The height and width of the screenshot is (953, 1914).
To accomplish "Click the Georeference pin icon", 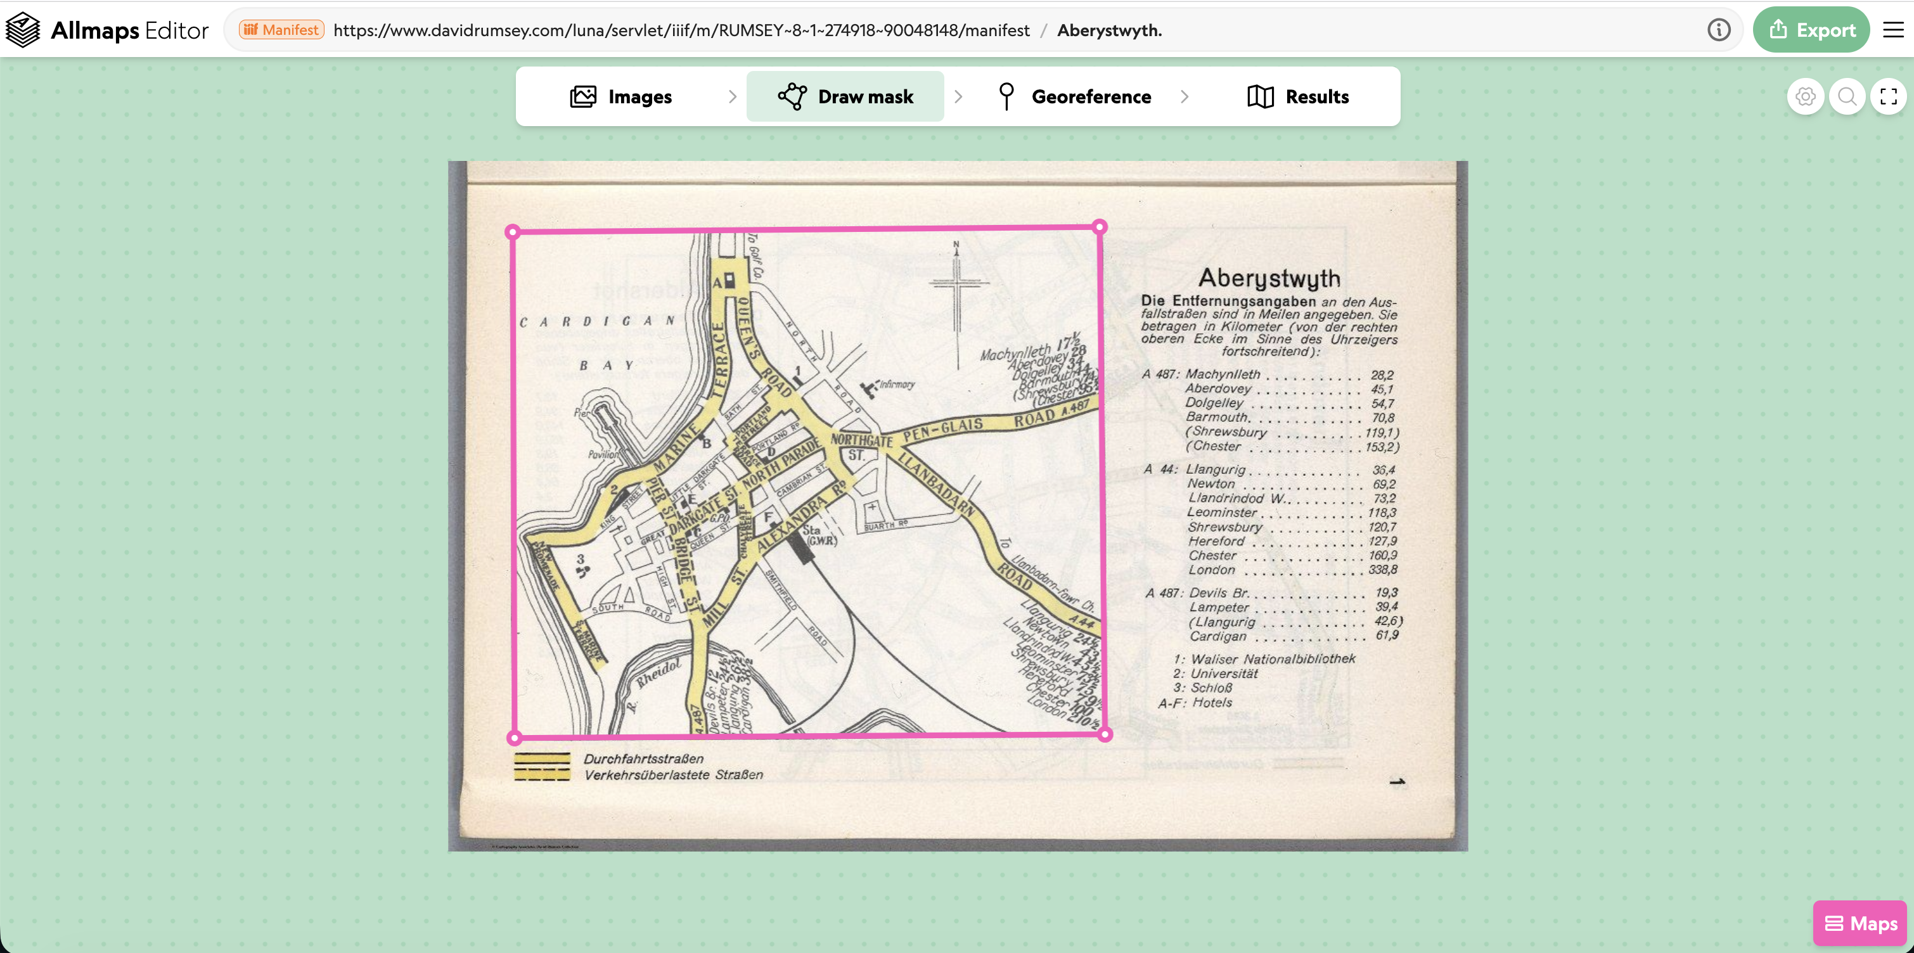I will click(x=1006, y=96).
